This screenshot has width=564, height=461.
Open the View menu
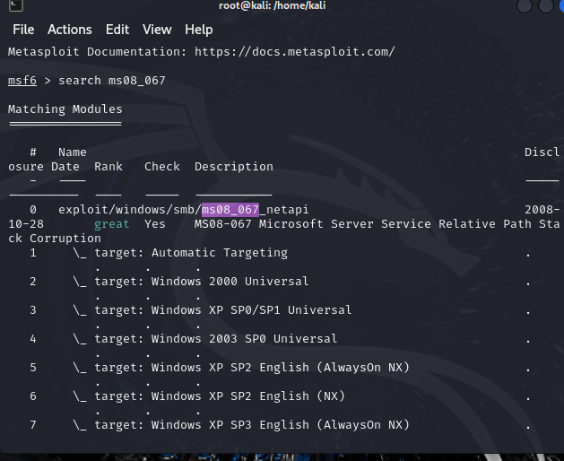[157, 30]
